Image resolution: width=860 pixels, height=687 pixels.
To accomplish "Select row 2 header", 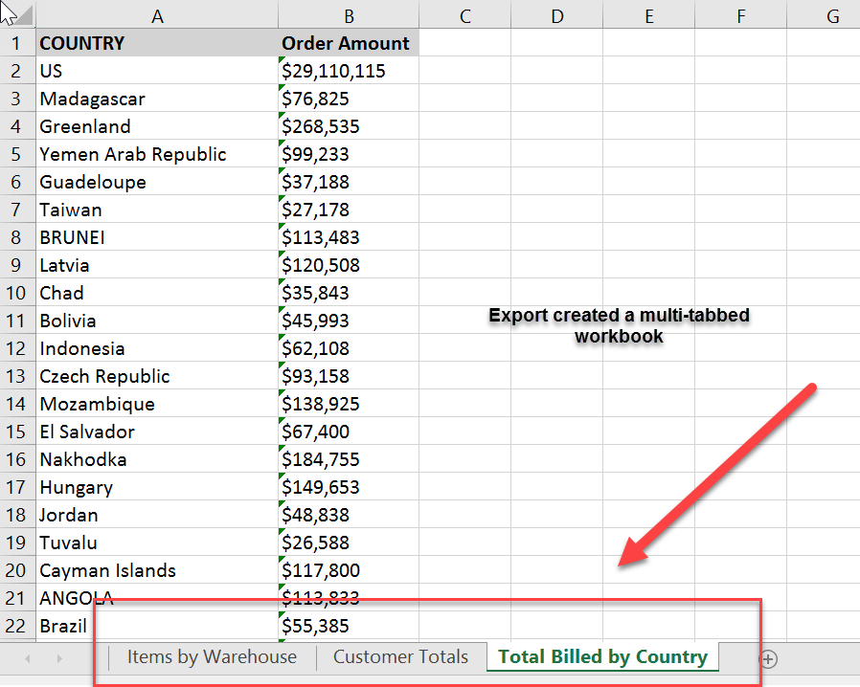I will point(17,71).
